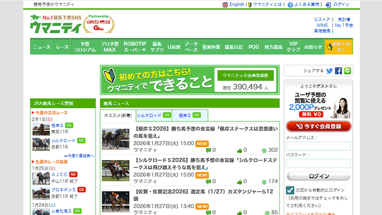This screenshot has height=215, width=382.
Task: Open 小倉牝馬S race result link
Action: (61, 211)
